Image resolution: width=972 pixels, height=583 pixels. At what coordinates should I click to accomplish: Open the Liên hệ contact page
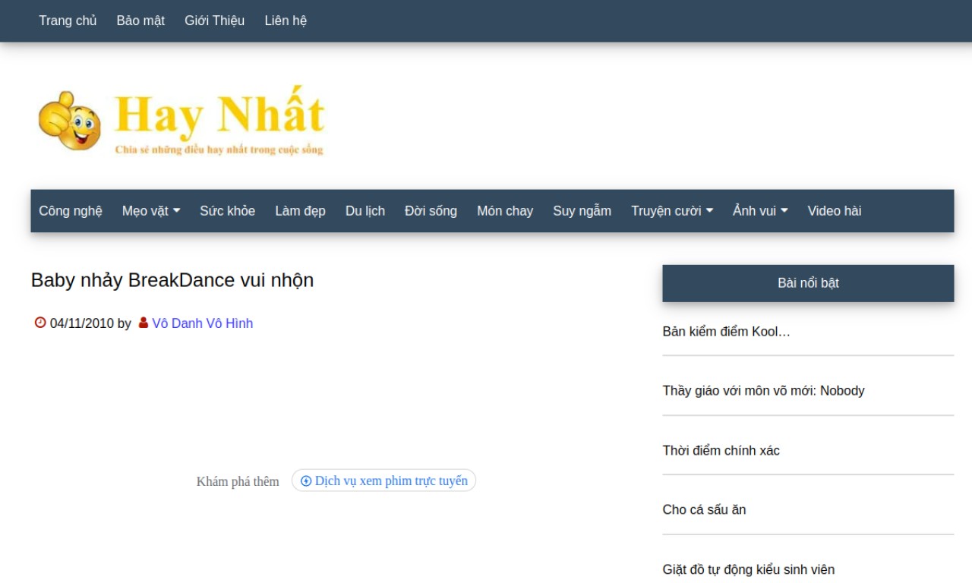pos(286,20)
